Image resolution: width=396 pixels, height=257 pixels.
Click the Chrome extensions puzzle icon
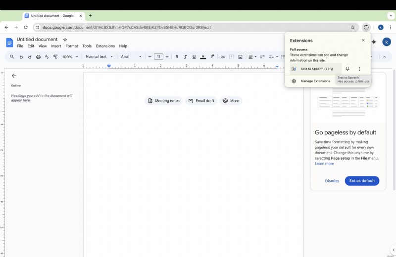tap(366, 27)
